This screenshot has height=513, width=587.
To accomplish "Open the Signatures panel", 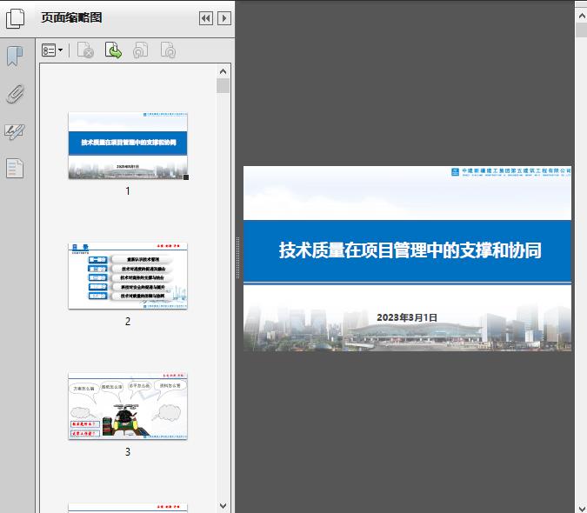I will point(15,131).
